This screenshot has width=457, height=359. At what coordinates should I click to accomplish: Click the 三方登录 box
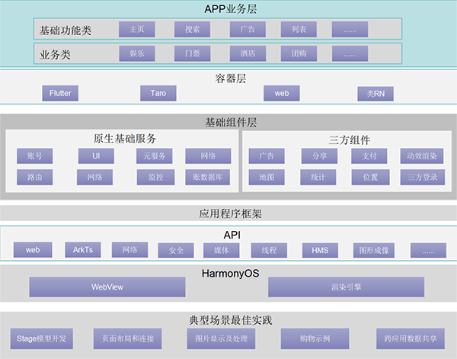click(421, 177)
